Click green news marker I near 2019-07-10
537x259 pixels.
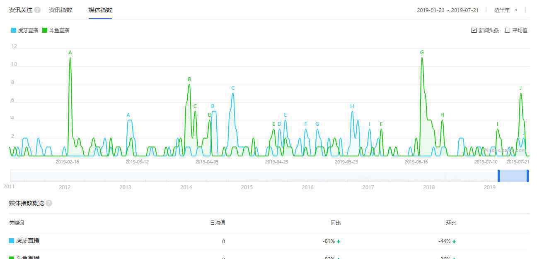click(498, 124)
